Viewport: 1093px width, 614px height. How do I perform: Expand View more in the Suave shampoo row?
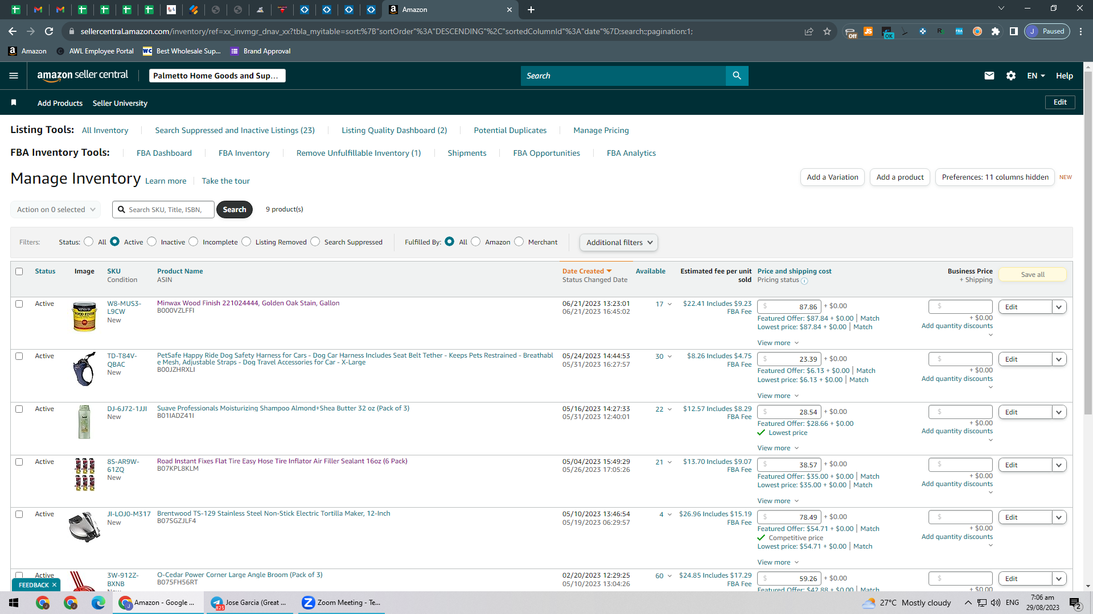click(778, 449)
